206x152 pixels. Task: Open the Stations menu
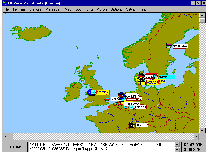(35, 9)
